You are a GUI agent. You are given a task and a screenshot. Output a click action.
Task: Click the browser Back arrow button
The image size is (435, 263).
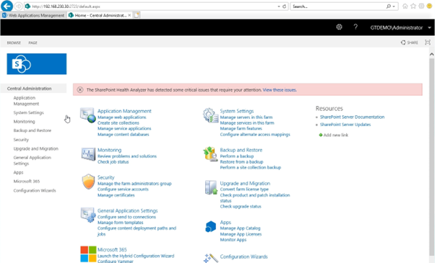[x=7, y=6]
